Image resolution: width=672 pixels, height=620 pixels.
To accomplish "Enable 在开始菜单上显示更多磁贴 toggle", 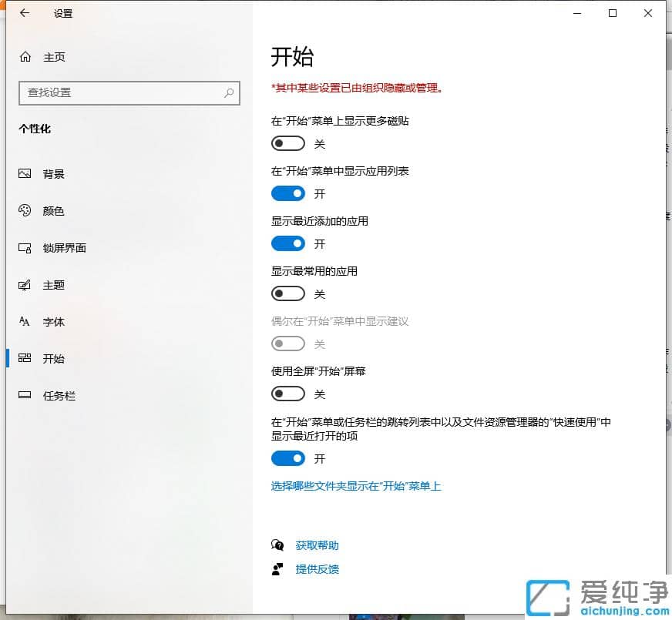I will (288, 143).
